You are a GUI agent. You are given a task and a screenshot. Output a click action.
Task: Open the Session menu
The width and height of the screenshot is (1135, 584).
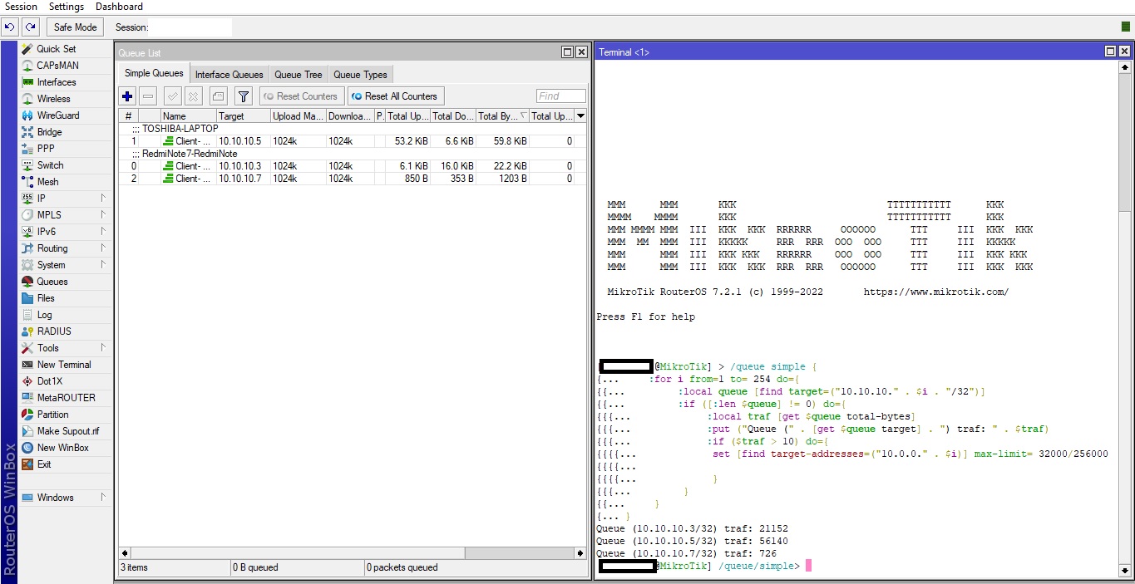pos(21,7)
